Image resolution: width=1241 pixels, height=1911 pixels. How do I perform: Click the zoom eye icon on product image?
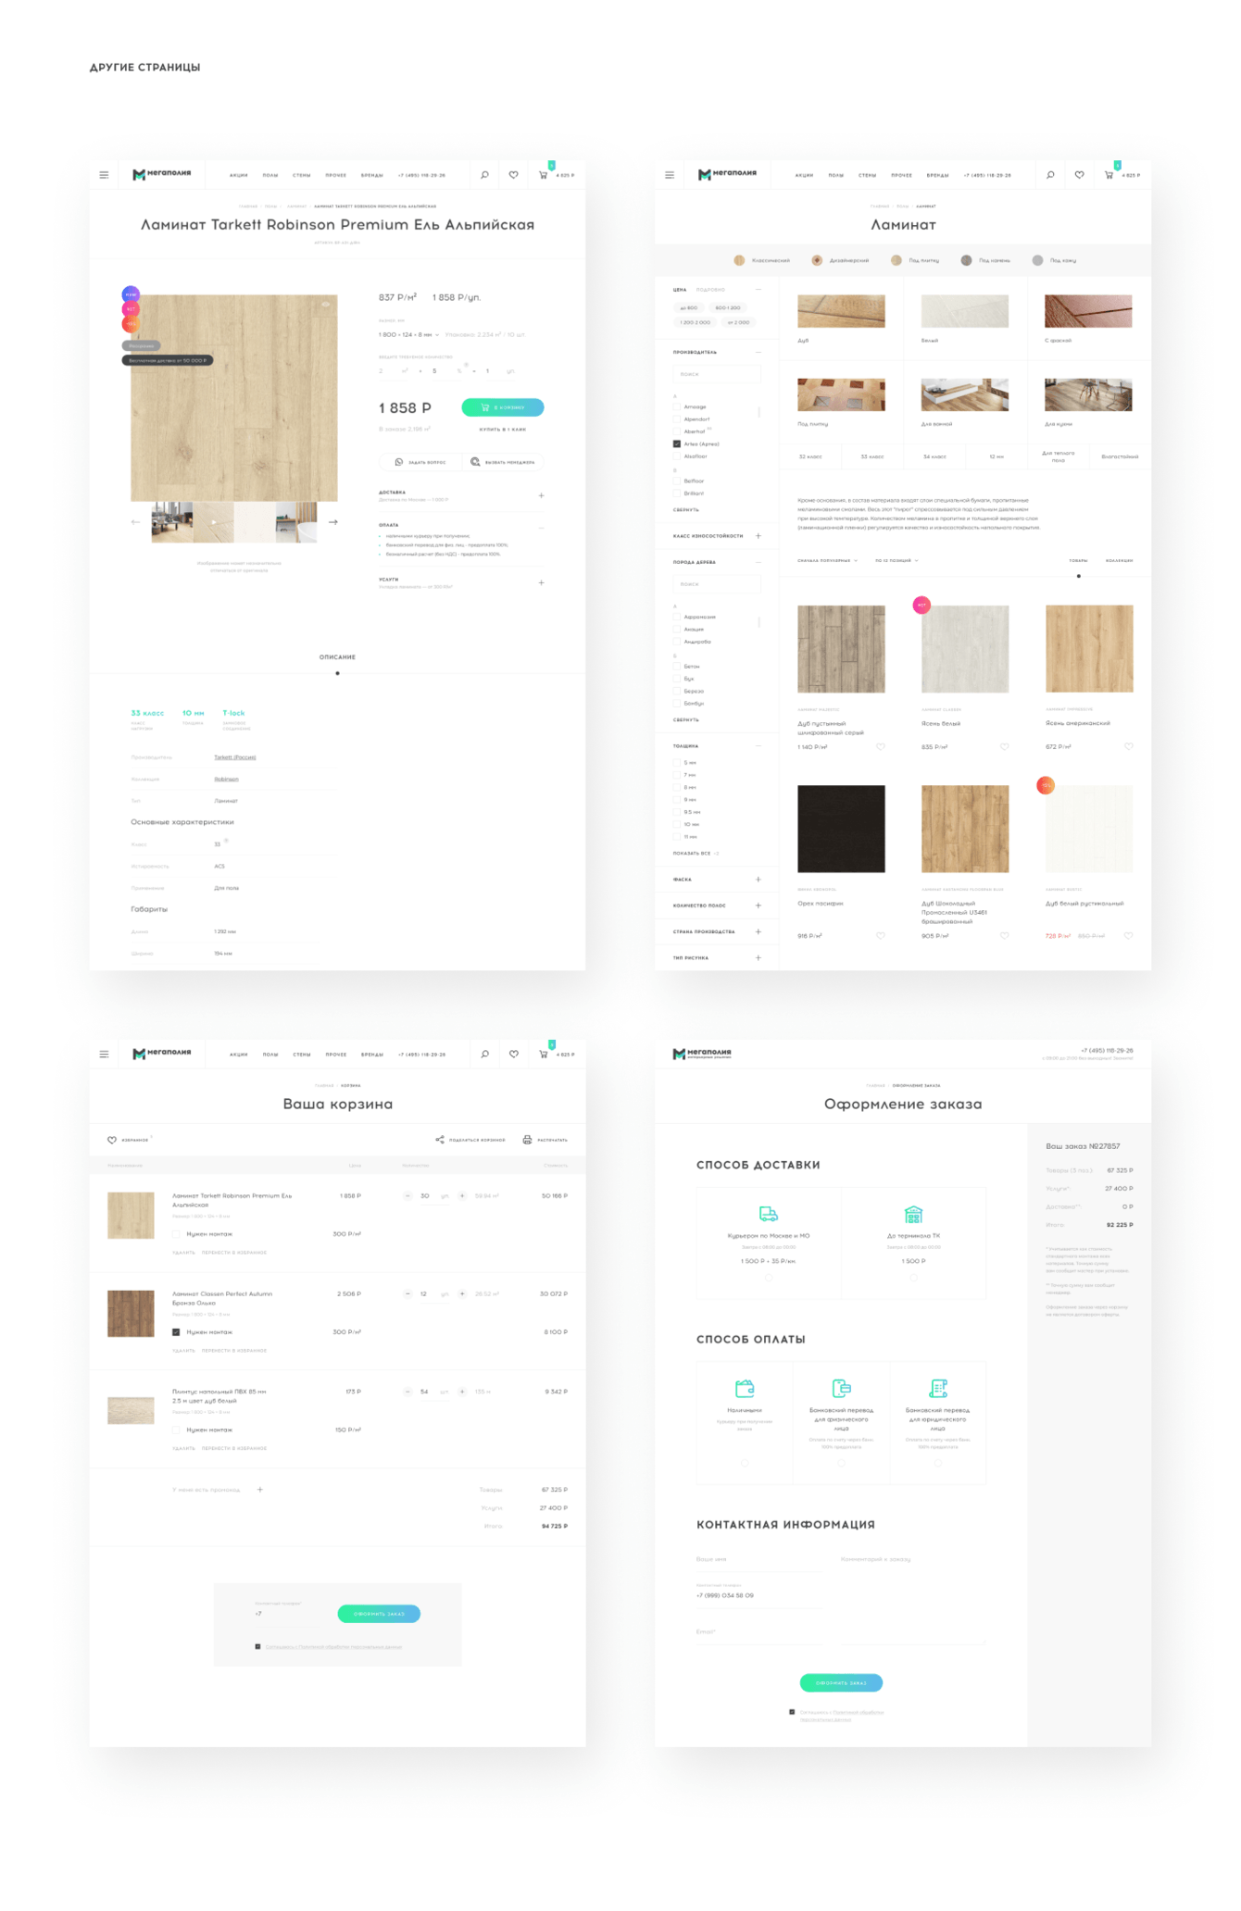326,305
